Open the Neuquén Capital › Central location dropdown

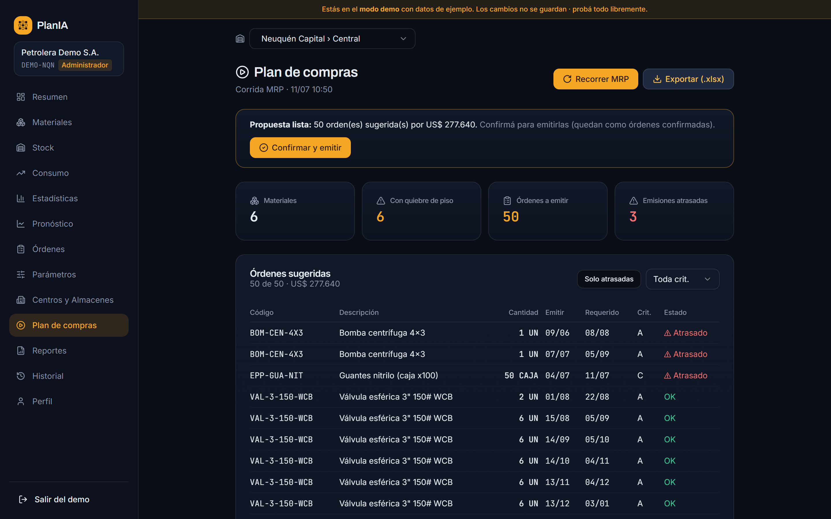click(x=332, y=38)
